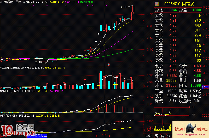Select the volume MA5:42422.84 label
Viewport: 209px width, 138px height.
click(34, 68)
